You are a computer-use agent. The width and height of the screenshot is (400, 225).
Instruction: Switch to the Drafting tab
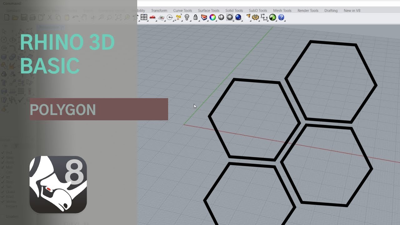(x=331, y=11)
